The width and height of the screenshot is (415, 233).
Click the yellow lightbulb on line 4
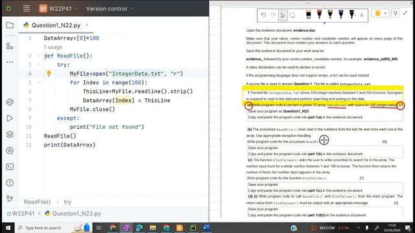[x=49, y=73]
